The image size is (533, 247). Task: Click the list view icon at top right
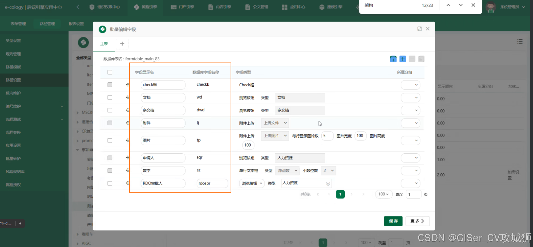click(520, 41)
